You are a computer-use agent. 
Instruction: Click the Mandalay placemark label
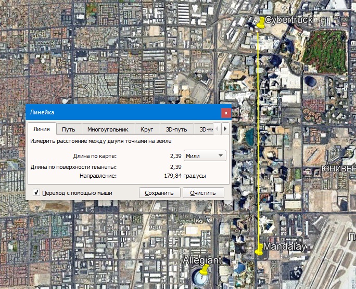[285, 246]
